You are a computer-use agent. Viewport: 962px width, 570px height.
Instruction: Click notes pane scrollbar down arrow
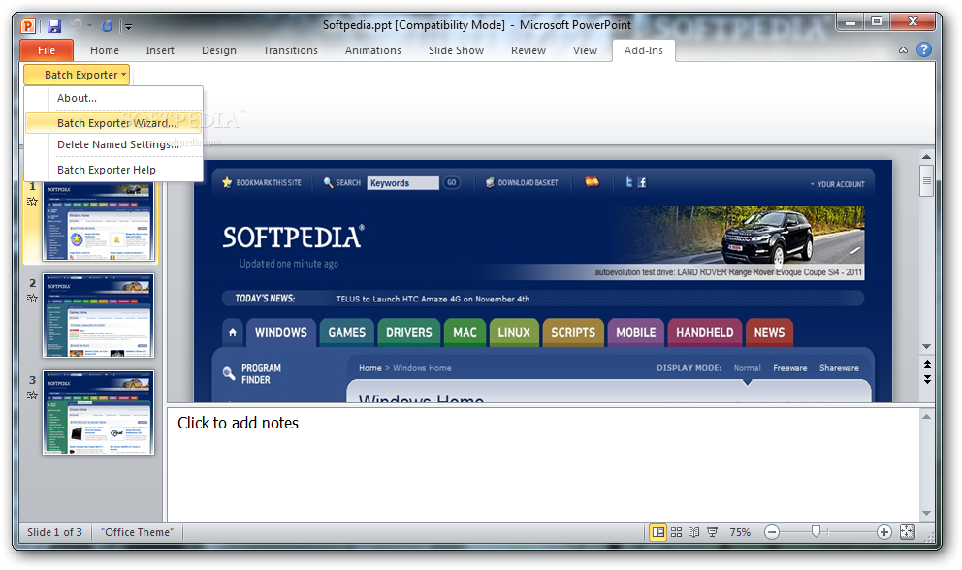(926, 514)
